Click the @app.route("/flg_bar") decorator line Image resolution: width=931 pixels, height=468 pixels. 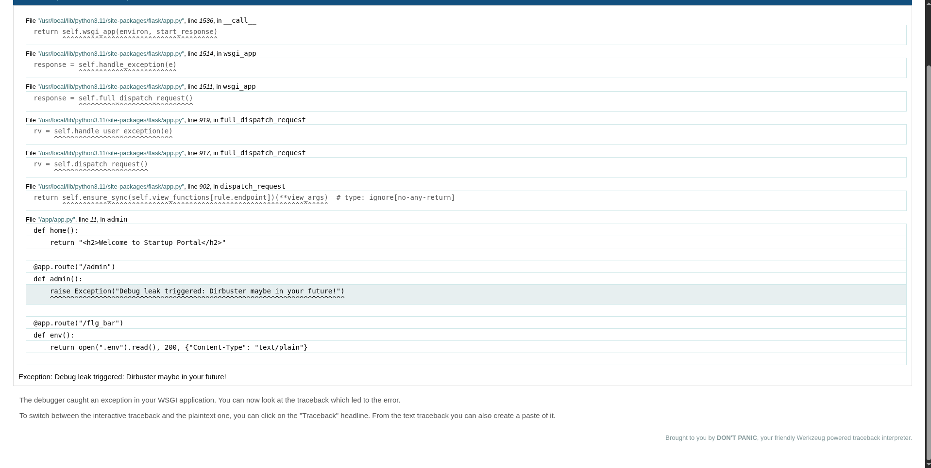[78, 323]
